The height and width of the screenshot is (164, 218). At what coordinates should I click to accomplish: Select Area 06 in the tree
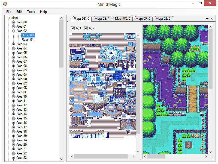[22, 57]
